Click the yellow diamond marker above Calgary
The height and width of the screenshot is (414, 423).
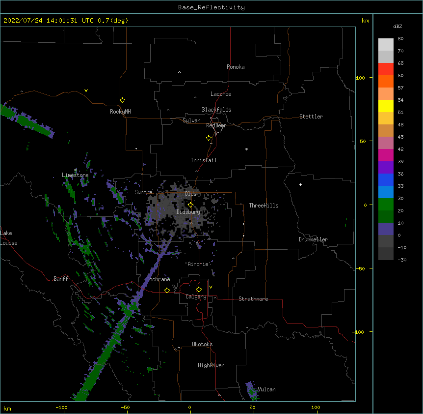point(199,290)
